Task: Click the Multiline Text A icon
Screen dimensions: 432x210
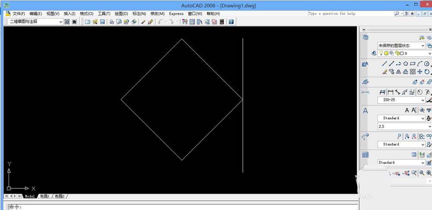Action: [407, 110]
